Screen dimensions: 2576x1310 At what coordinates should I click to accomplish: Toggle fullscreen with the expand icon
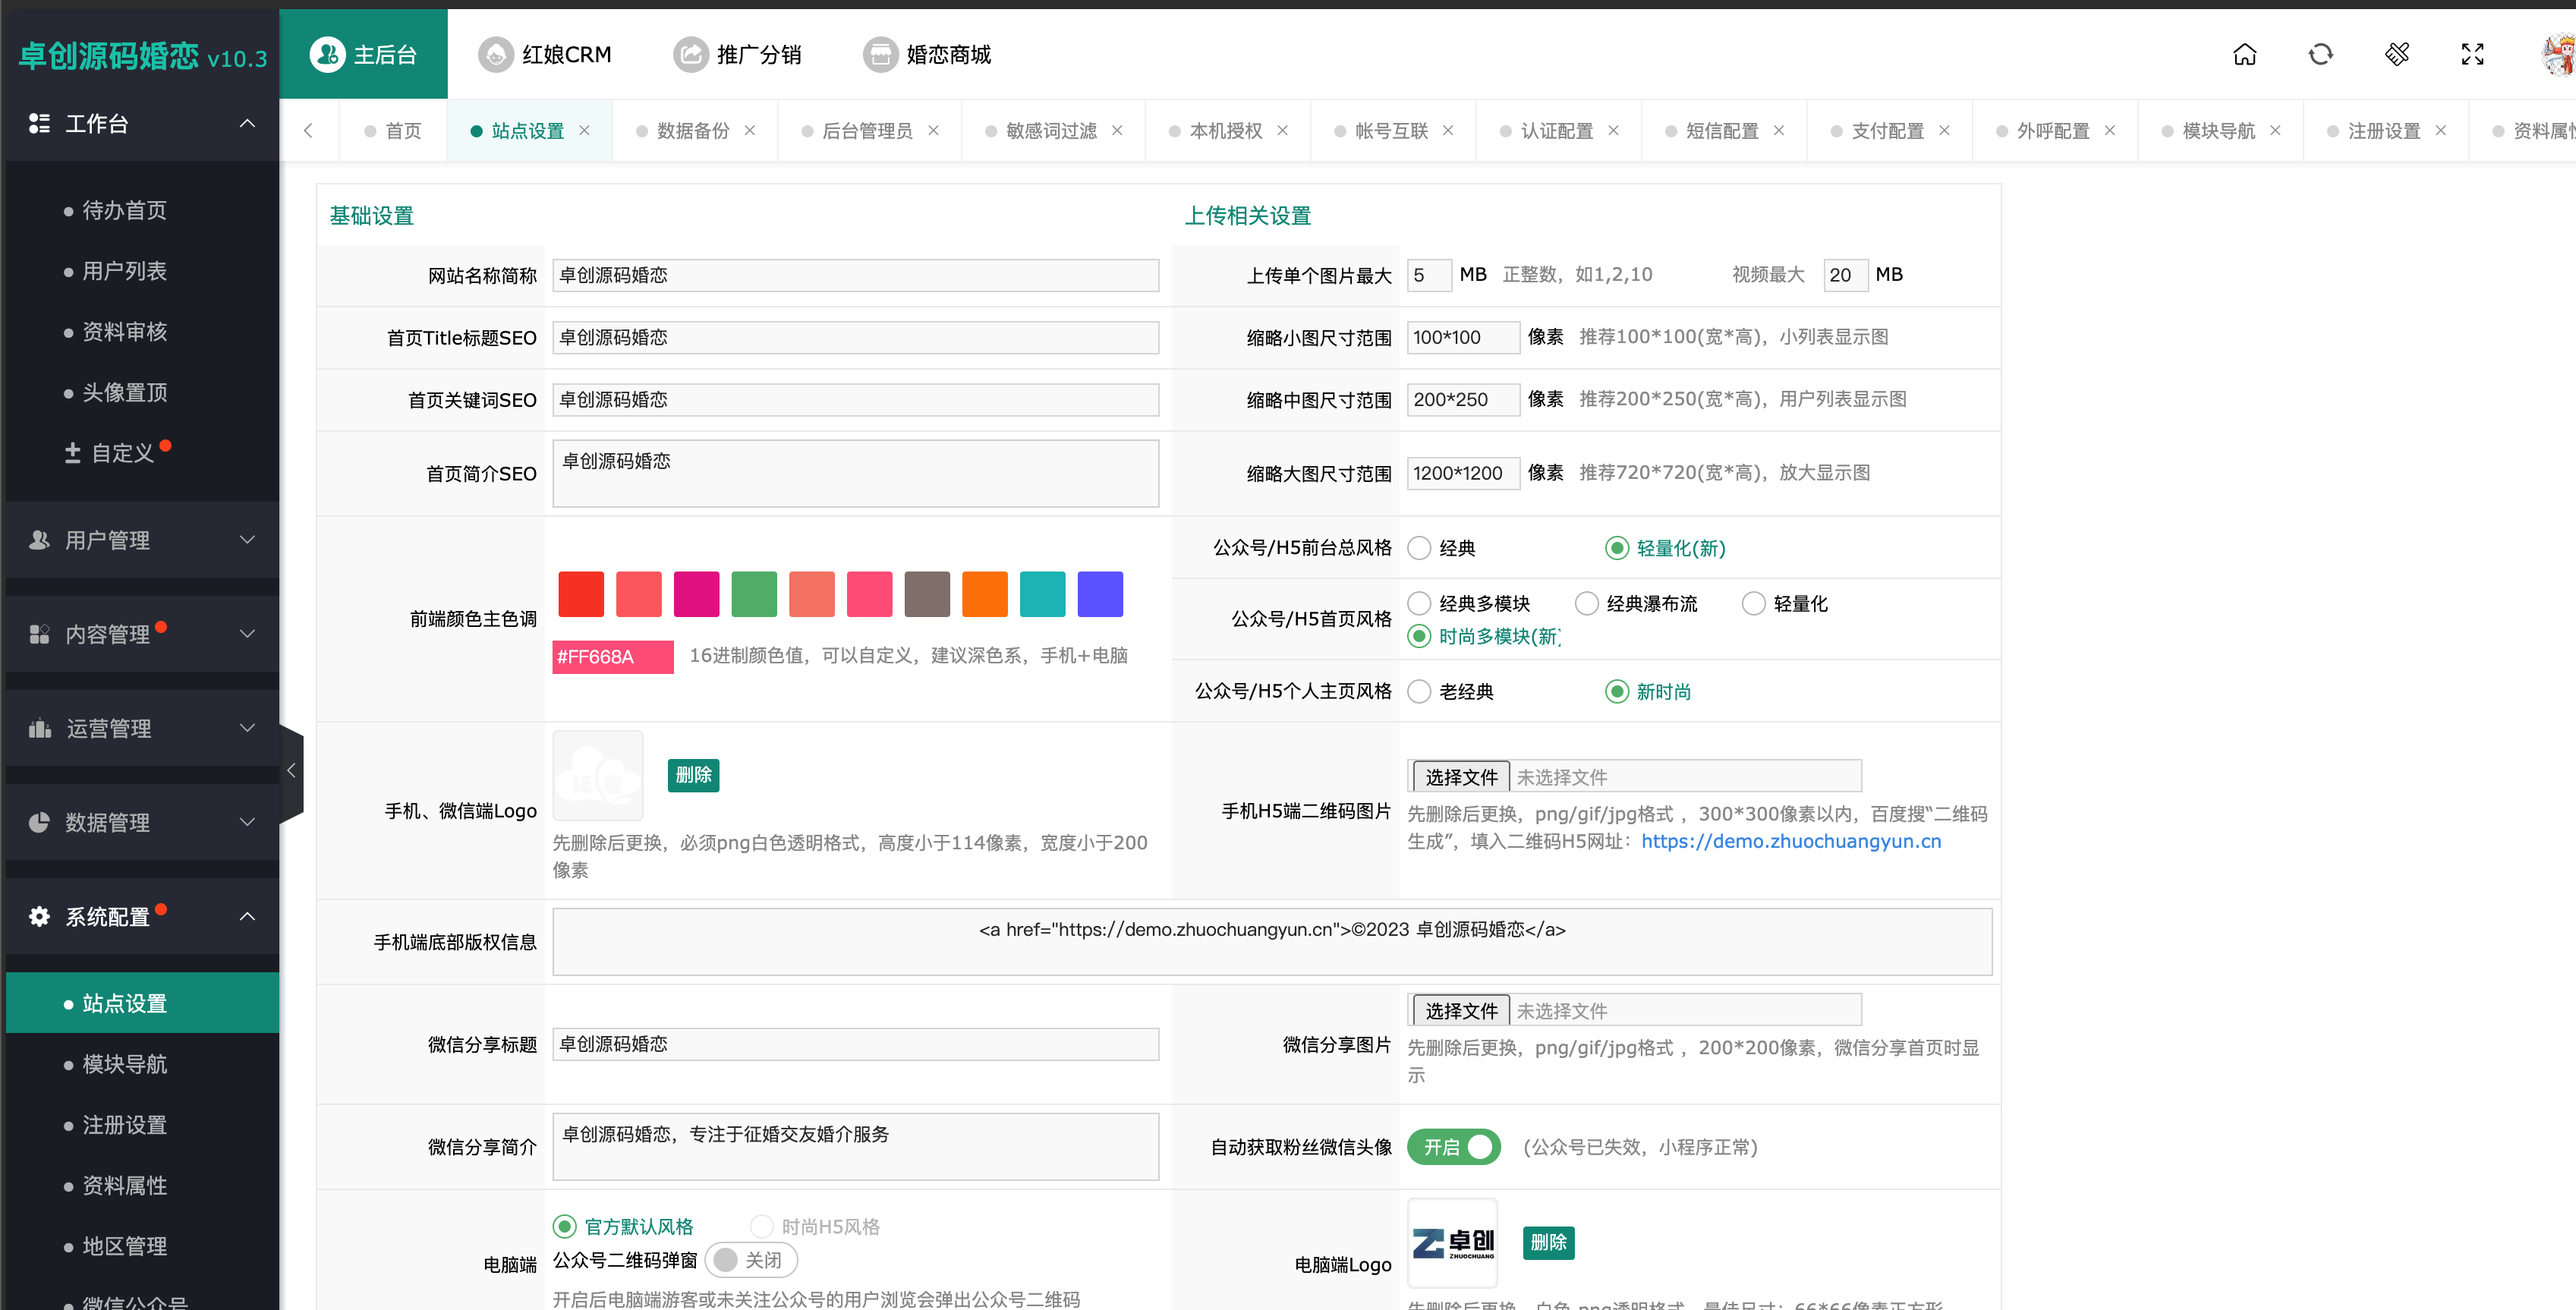pos(2472,54)
